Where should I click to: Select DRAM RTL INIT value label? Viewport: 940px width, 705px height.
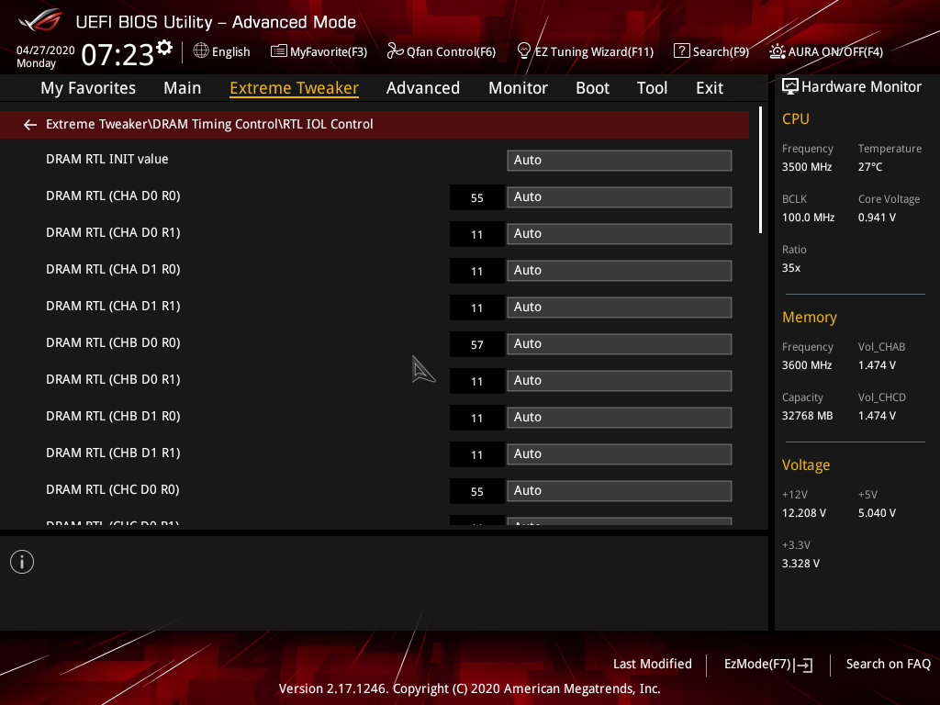coord(106,159)
